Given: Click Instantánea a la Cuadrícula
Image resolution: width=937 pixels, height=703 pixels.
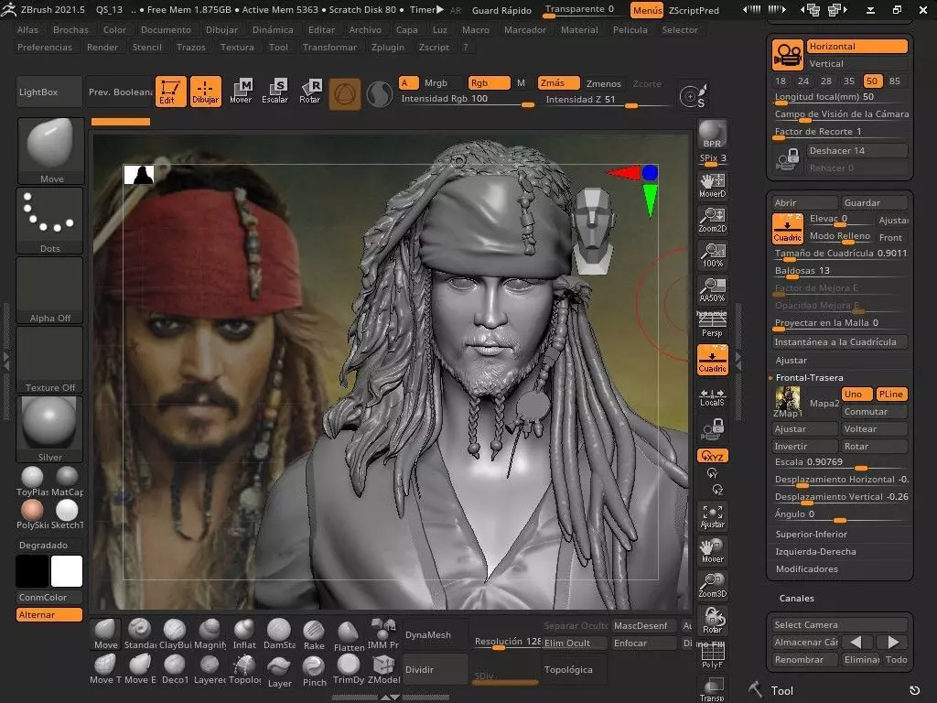Looking at the screenshot, I should tap(840, 342).
